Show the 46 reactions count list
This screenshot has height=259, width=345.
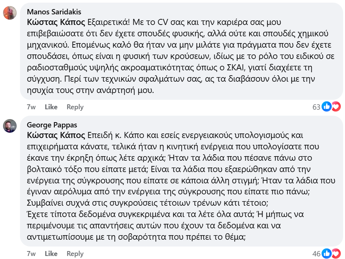pyautogui.click(x=316, y=254)
